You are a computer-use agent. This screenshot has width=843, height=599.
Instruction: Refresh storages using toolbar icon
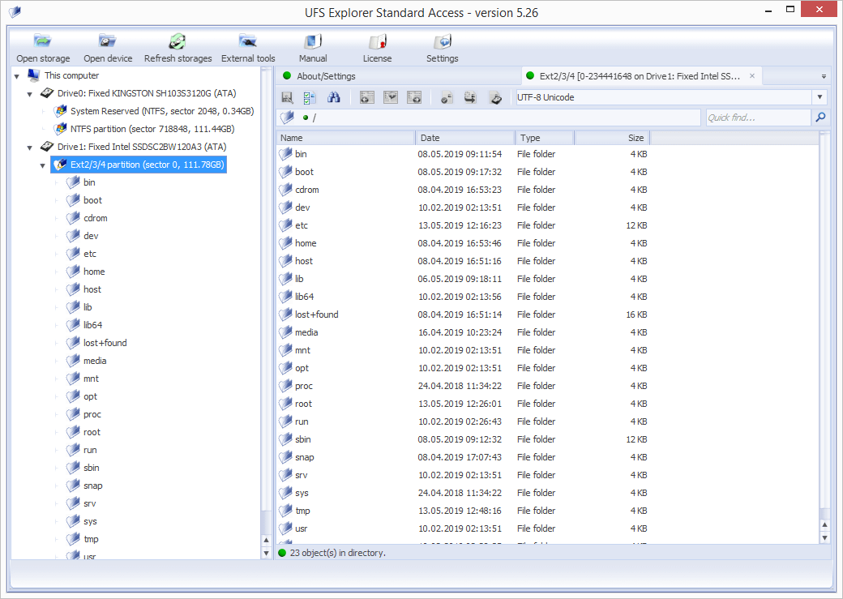coord(178,41)
